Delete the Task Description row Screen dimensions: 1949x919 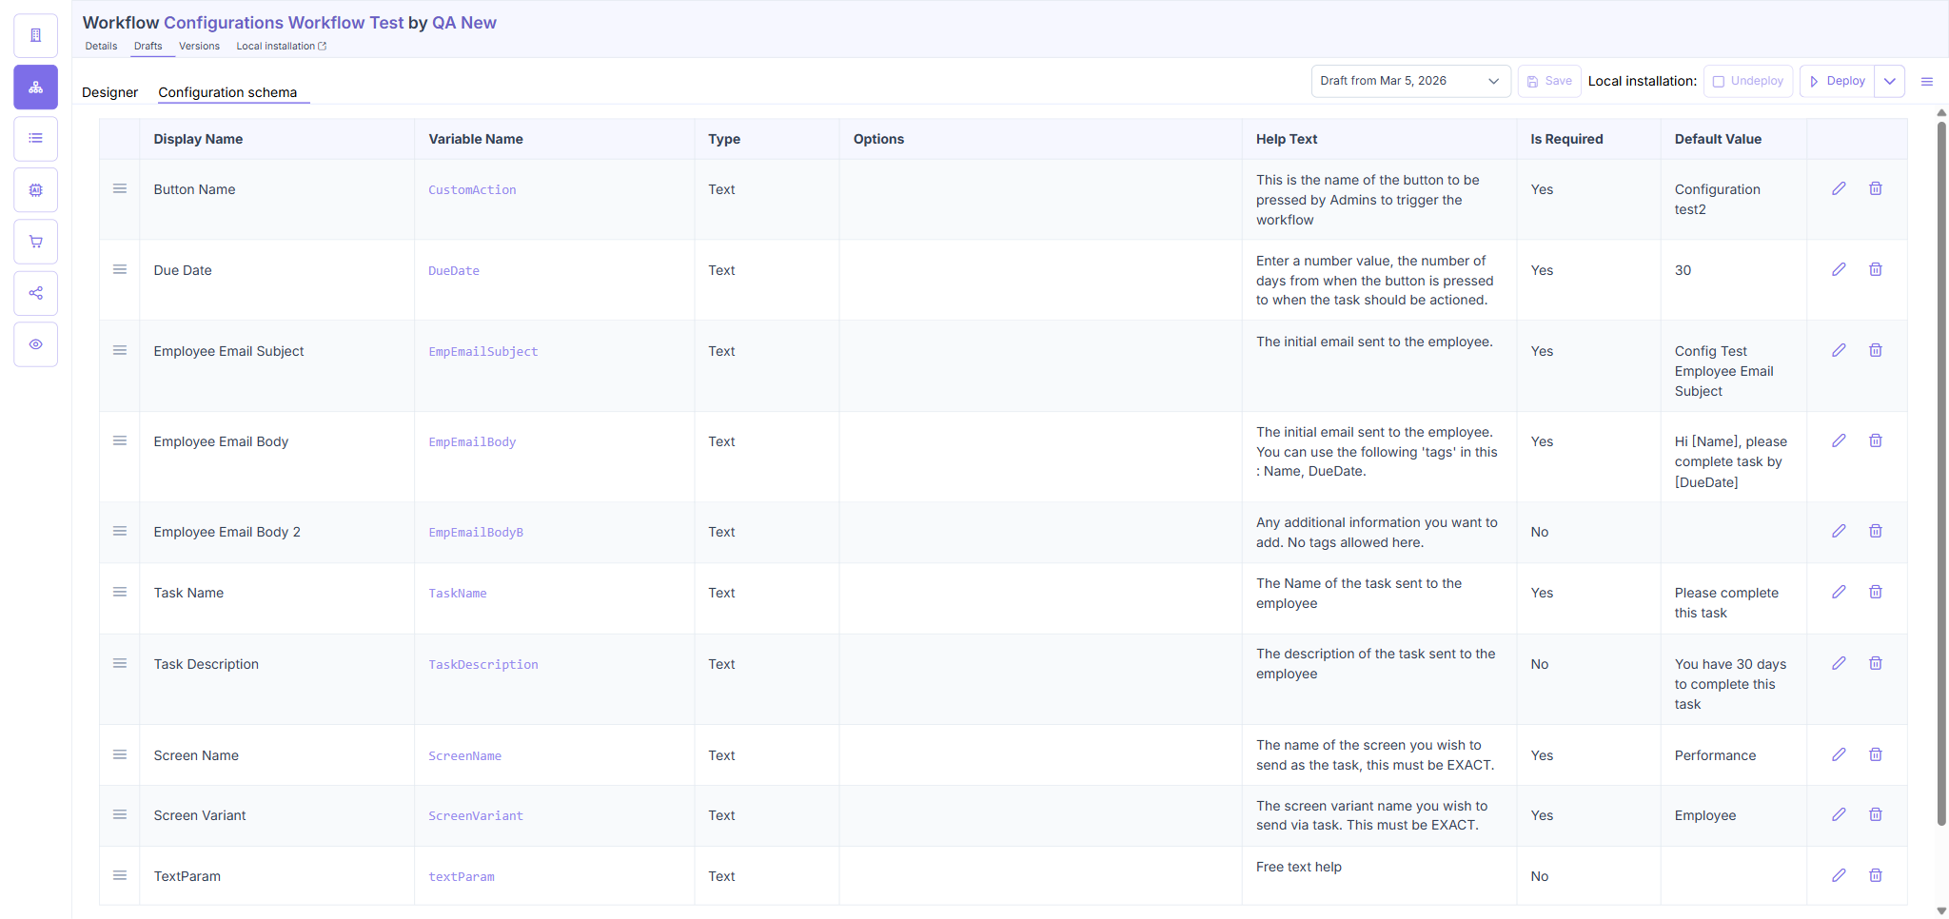(x=1876, y=663)
